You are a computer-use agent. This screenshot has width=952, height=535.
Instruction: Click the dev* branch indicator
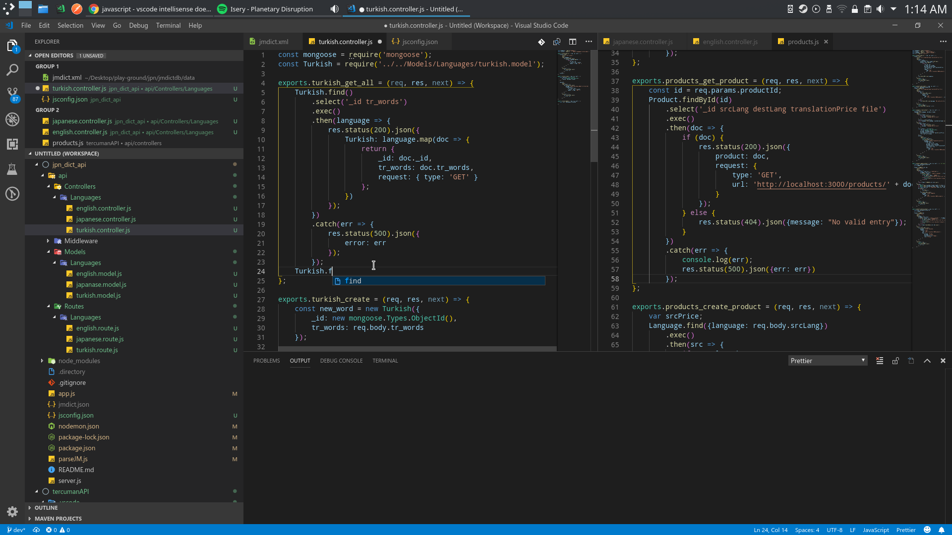[x=16, y=530]
